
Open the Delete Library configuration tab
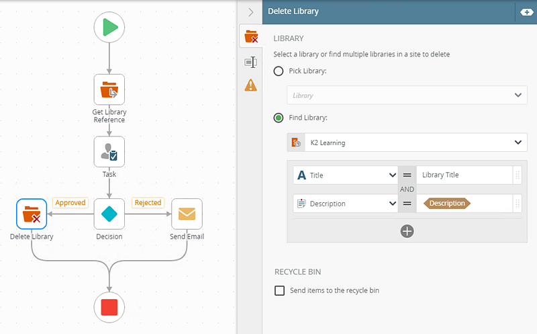251,37
